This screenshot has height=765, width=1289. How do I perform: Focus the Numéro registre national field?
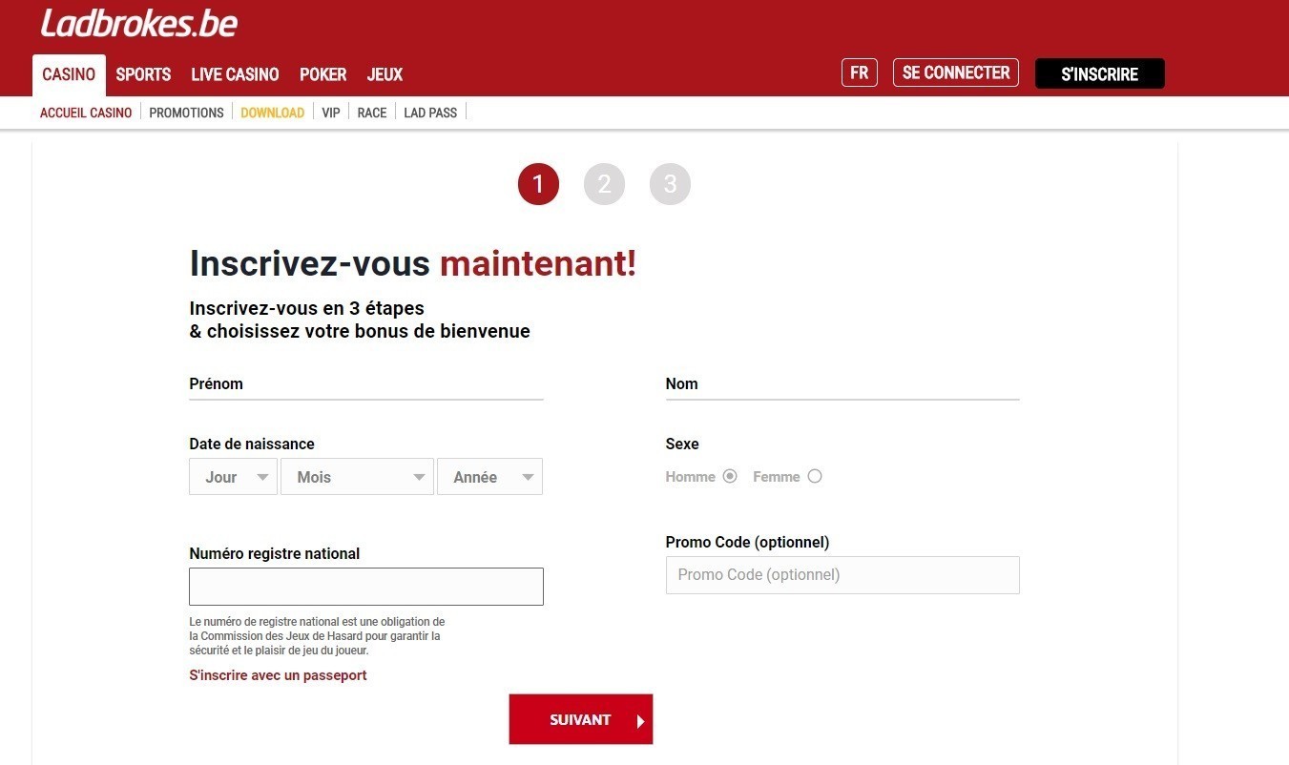366,587
